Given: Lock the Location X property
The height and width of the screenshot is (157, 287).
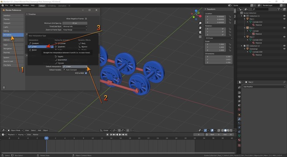Looking at the screenshot, I should pyautogui.click(x=230, y=16).
